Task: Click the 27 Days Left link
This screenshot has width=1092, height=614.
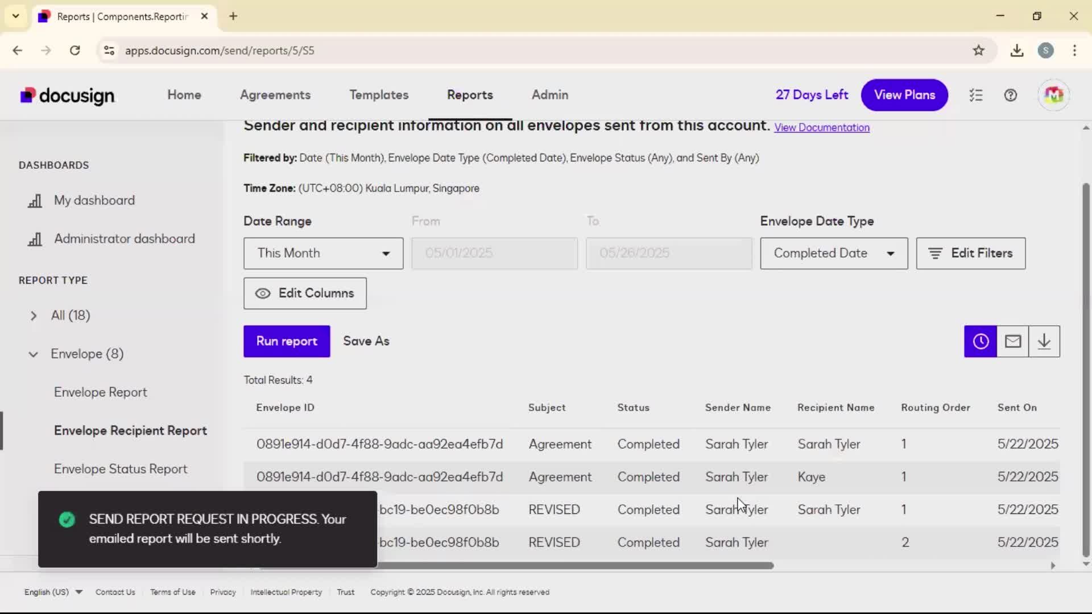Action: pyautogui.click(x=812, y=95)
